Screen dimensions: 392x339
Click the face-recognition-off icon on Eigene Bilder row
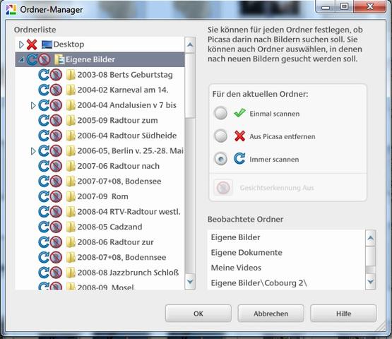pos(44,60)
